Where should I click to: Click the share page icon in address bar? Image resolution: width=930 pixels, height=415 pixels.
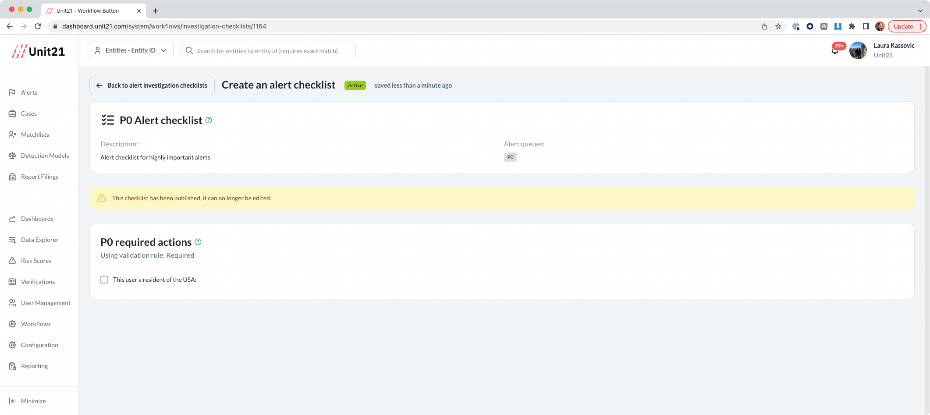[764, 26]
